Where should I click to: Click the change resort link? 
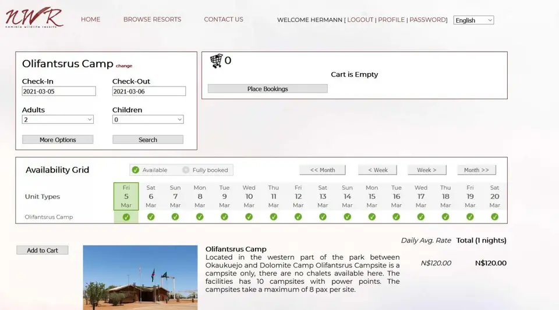coord(124,66)
